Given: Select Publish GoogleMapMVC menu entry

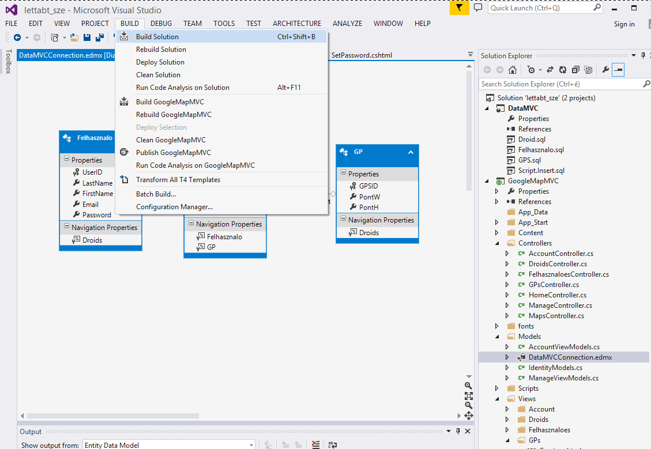Looking at the screenshot, I should pos(221,152).
